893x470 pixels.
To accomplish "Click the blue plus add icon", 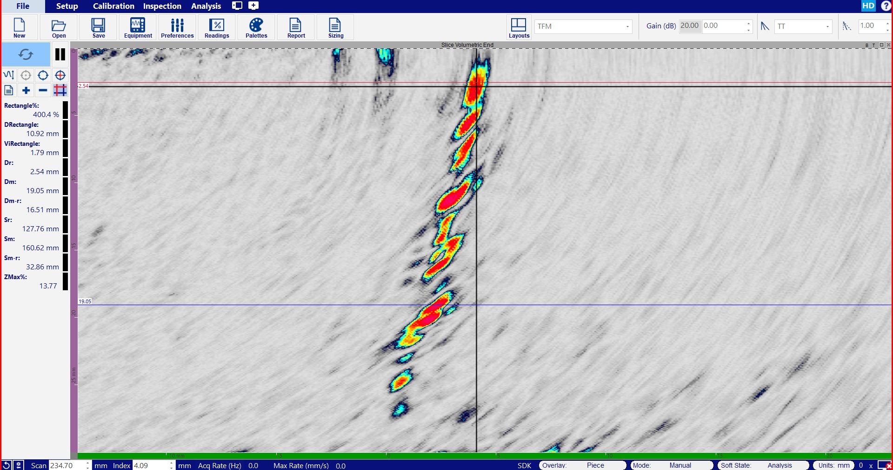I will [x=26, y=91].
